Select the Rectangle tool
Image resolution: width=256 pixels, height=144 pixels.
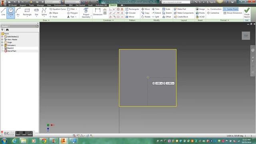pos(27,12)
